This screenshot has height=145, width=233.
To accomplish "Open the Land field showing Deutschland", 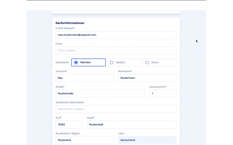I will click(x=147, y=140).
